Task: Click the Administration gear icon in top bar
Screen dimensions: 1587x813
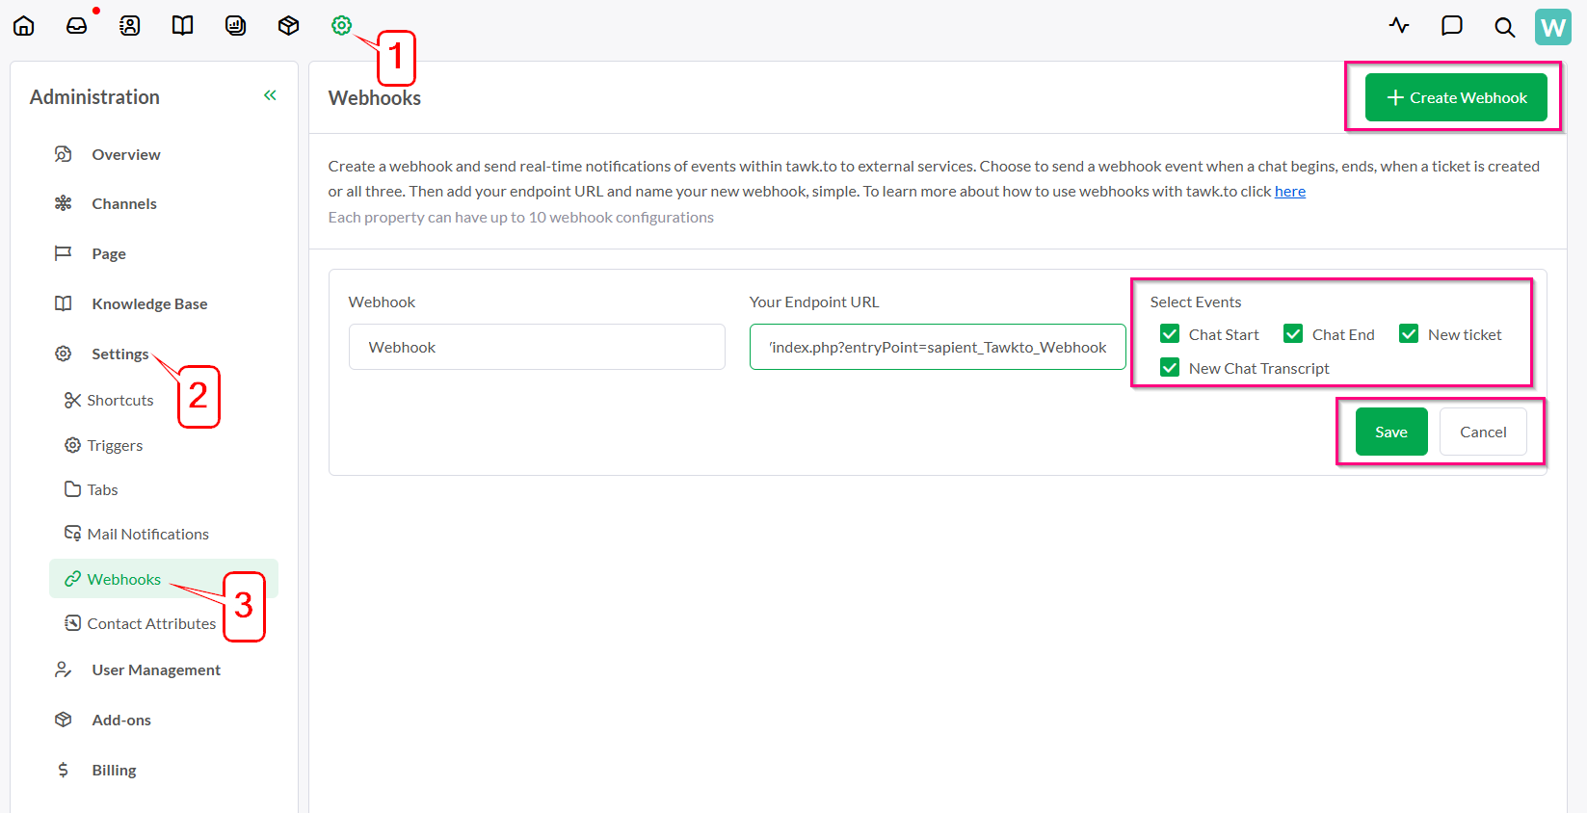Action: 341,26
